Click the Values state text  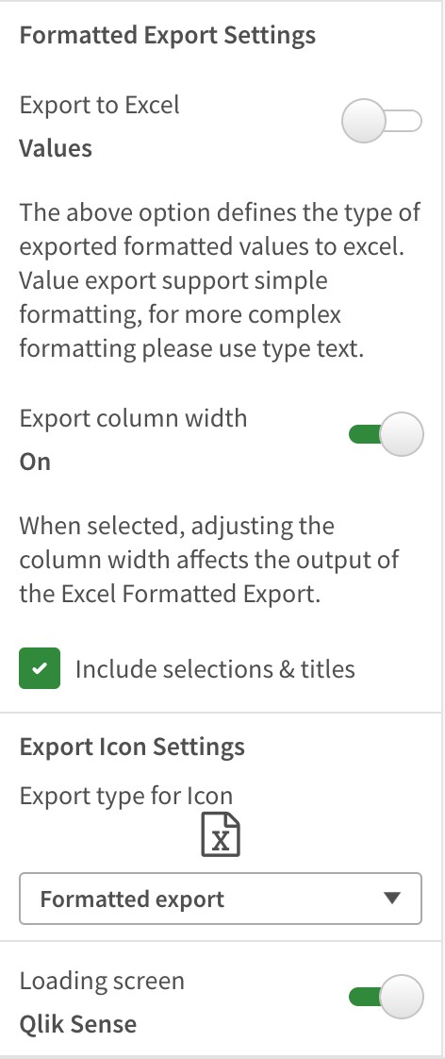click(x=56, y=147)
